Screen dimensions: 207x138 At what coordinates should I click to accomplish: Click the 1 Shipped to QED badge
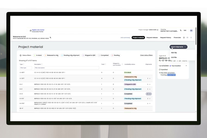130,84
